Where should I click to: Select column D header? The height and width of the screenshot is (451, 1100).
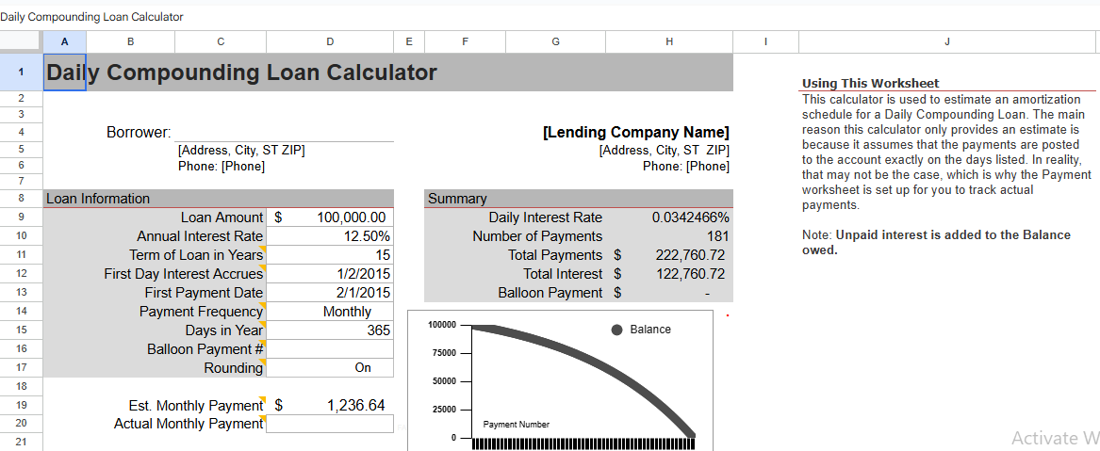(330, 42)
